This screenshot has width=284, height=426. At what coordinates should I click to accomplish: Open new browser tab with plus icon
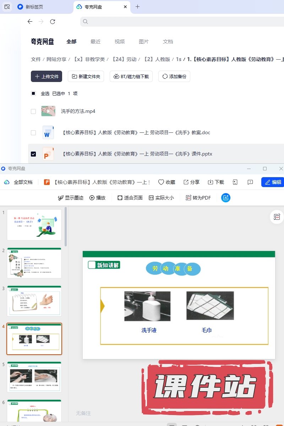[x=138, y=7]
